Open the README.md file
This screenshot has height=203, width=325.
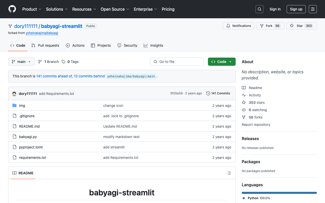(29, 126)
